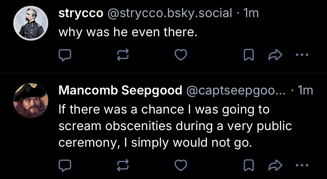Like strycco's post with the heart
The height and width of the screenshot is (179, 327).
tap(181, 55)
